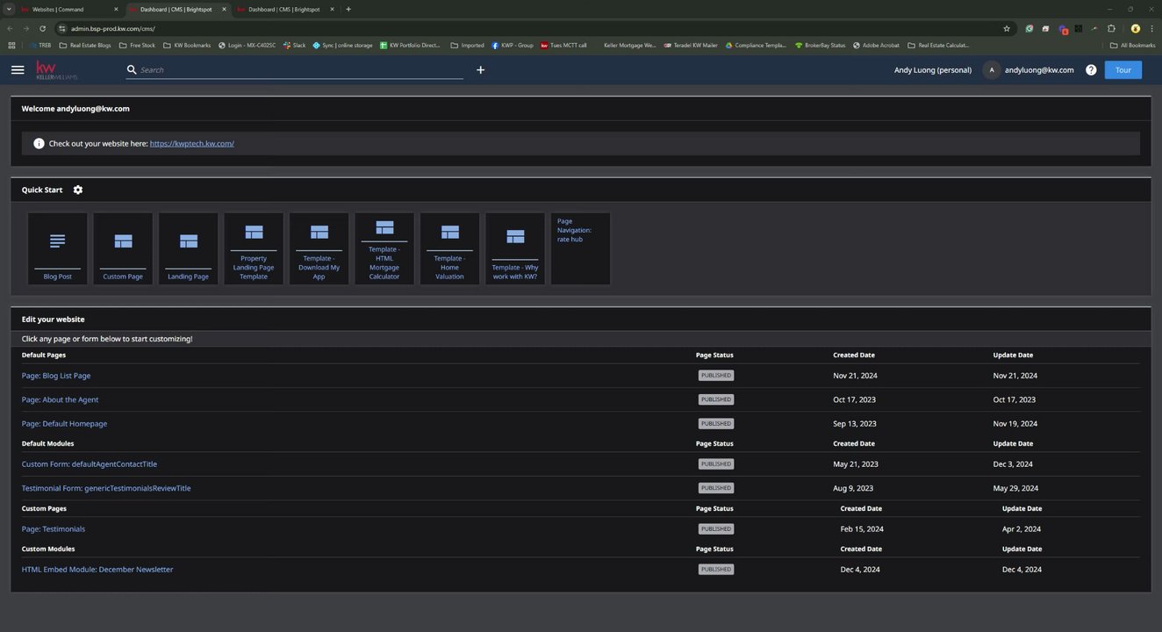Open Template - Home Valuation tile
This screenshot has width=1162, height=632.
point(449,248)
